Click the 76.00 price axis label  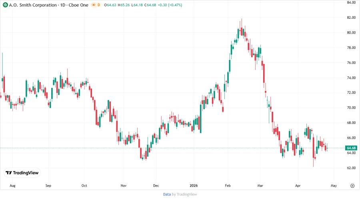(x=351, y=63)
